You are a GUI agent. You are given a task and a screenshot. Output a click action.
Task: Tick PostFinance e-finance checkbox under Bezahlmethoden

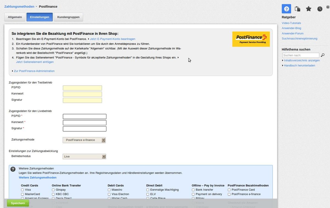coord(229,194)
